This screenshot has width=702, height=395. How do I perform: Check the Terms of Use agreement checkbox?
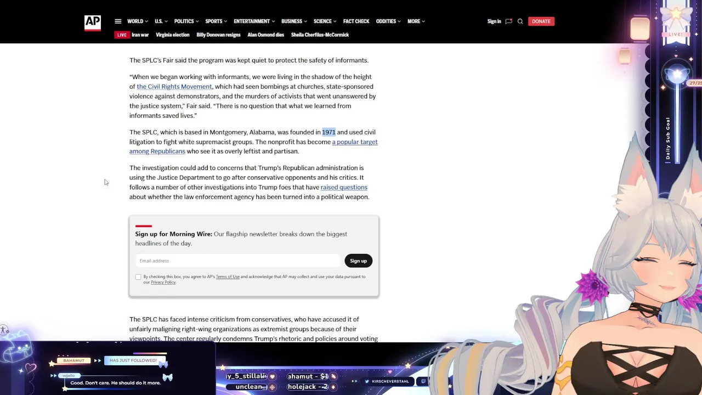tap(138, 277)
